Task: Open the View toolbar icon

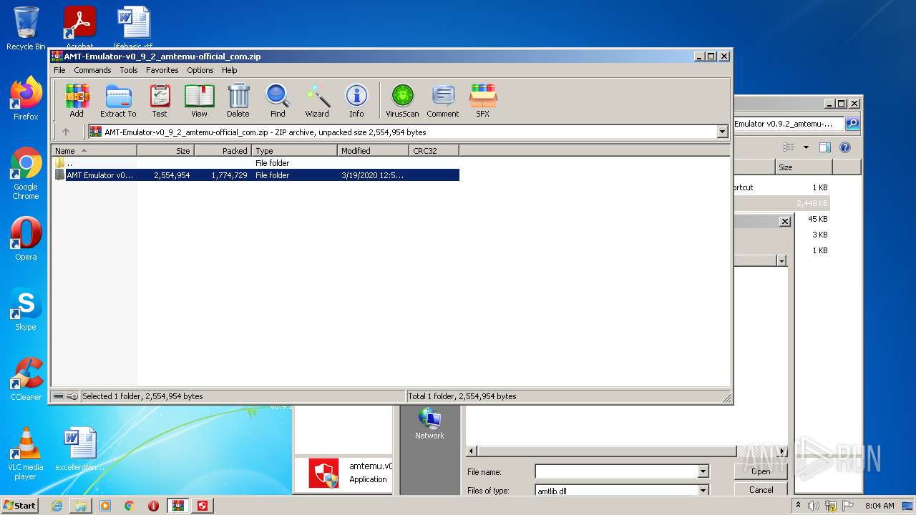Action: [x=199, y=101]
